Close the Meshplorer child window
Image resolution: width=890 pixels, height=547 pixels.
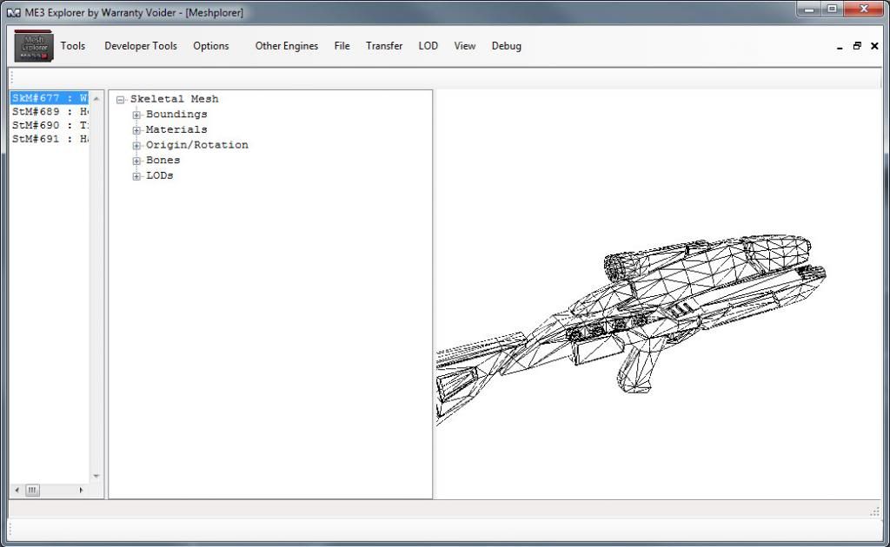(874, 46)
